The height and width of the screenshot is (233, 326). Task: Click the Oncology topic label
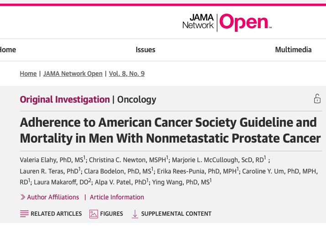click(x=137, y=99)
